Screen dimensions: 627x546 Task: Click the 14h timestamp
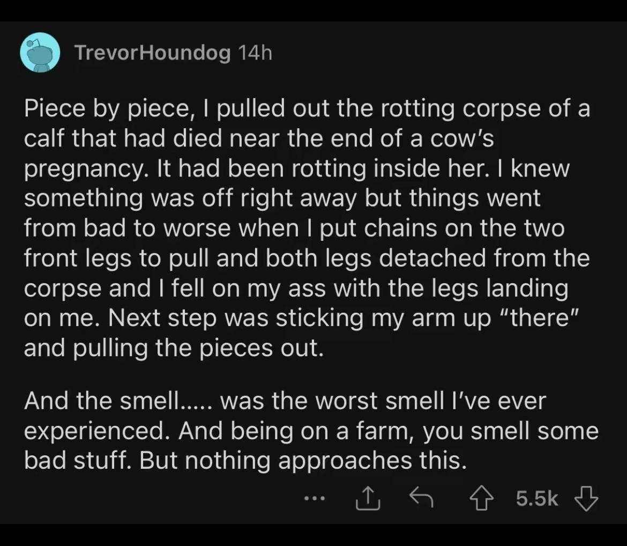[x=255, y=53]
